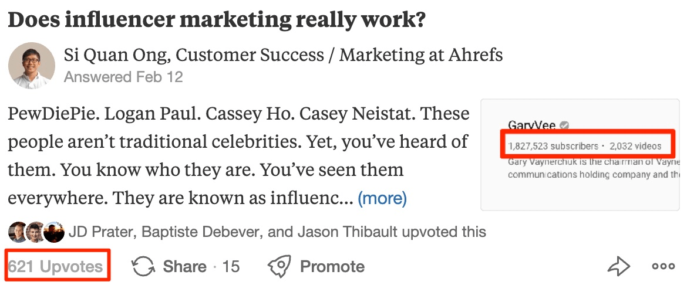687x285 pixels.
Task: Click the Share circular arrows icon
Action: point(143,267)
